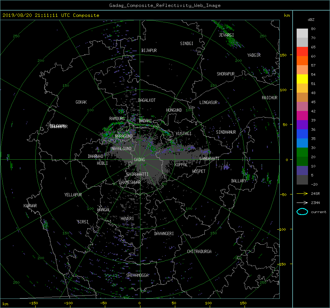Pick the dark gray 5 dBZ swatch
The image size is (330, 308).
click(x=302, y=179)
